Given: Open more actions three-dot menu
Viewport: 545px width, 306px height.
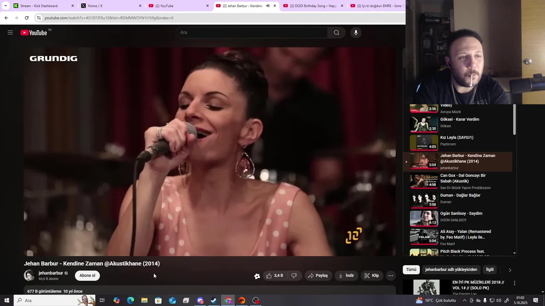Looking at the screenshot, I should point(390,276).
